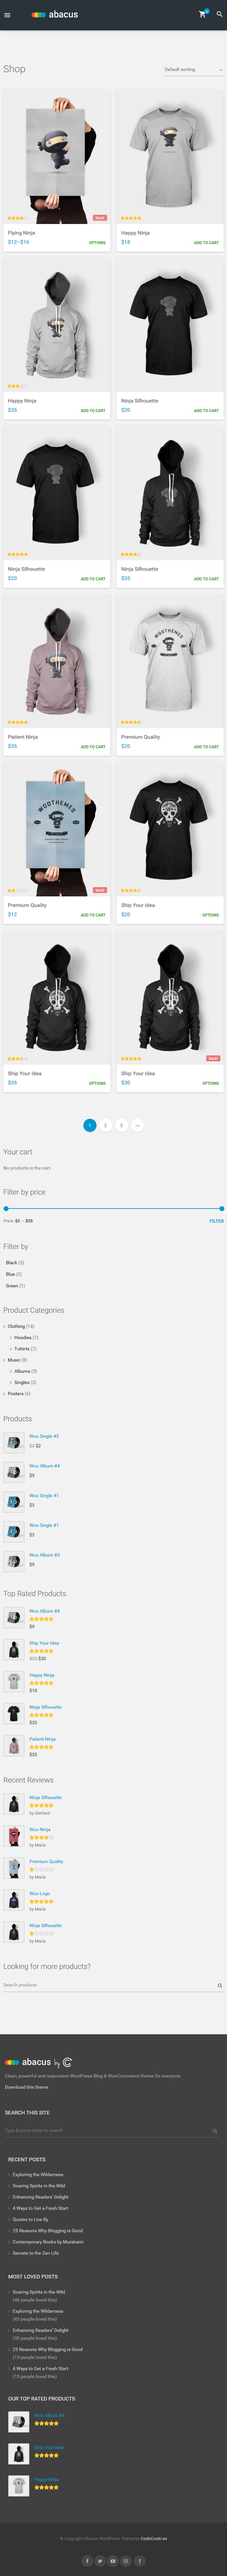Screen dimensions: 227x2576
Task: Click the footer YouTube icon
Action: (113, 2561)
